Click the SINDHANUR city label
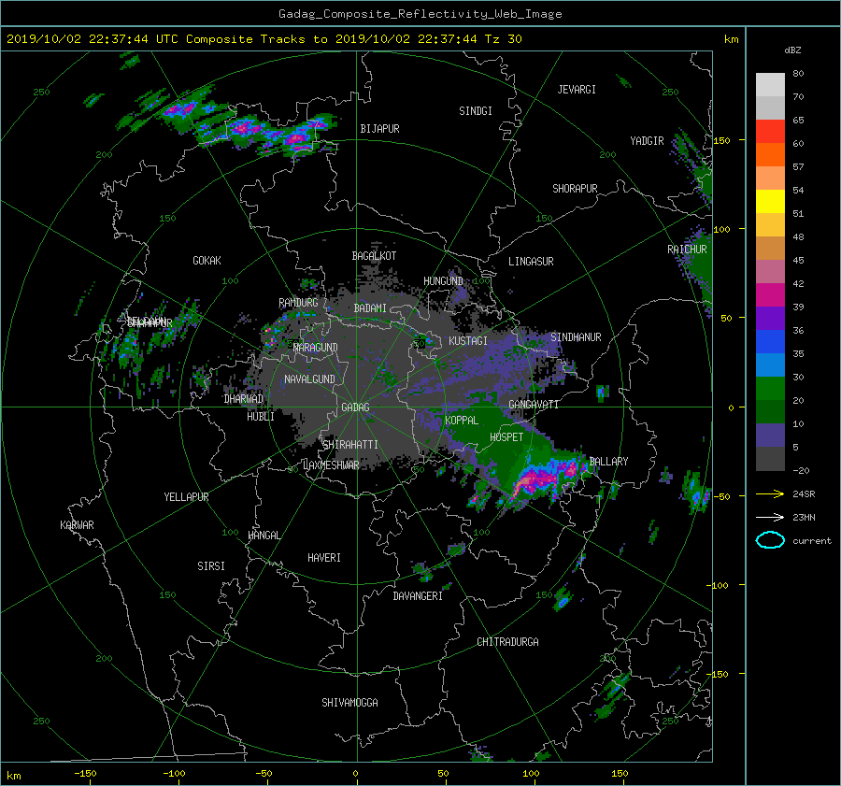This screenshot has width=841, height=786. pyautogui.click(x=576, y=337)
